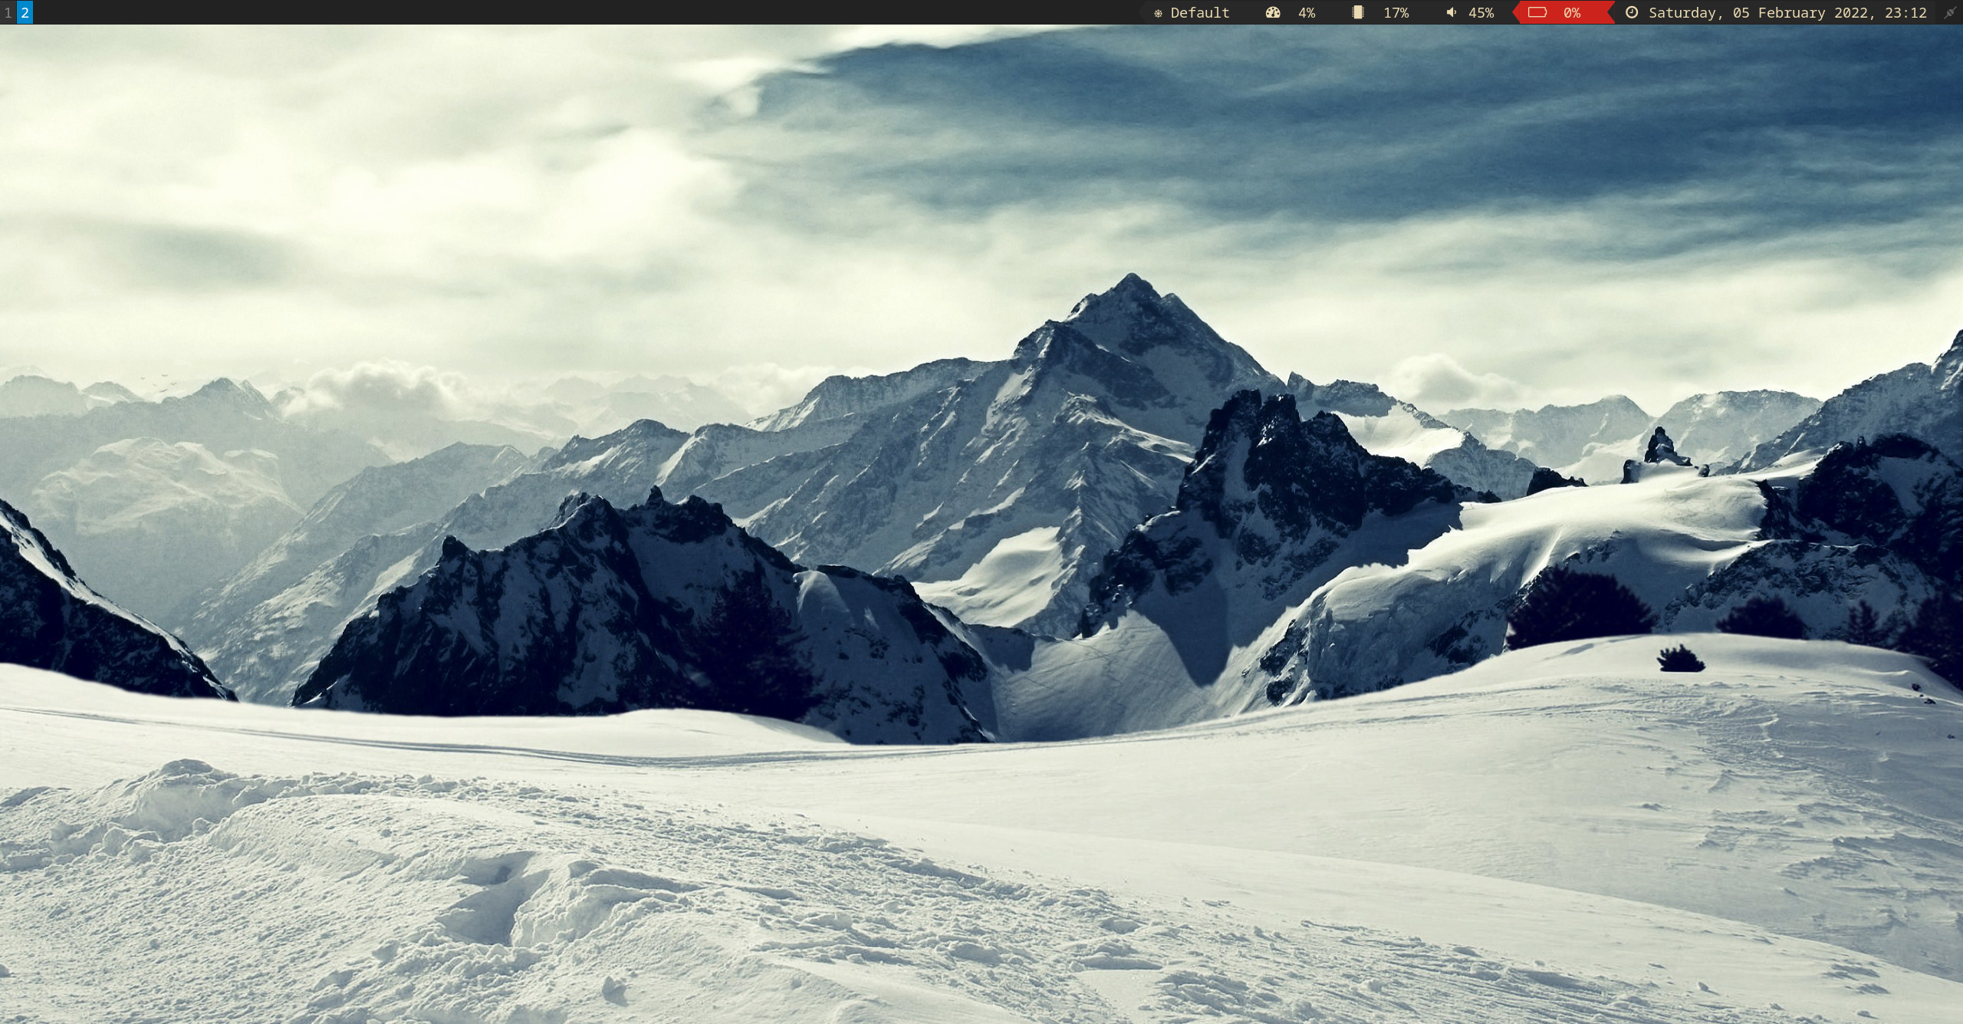Mute audio via the speaker icon
1963x1024 pixels.
click(x=1451, y=13)
